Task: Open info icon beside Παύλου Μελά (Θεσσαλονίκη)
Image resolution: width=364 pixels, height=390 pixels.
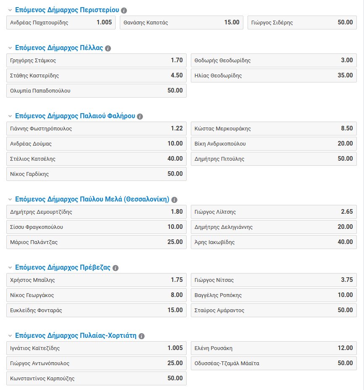Action: 174,200
